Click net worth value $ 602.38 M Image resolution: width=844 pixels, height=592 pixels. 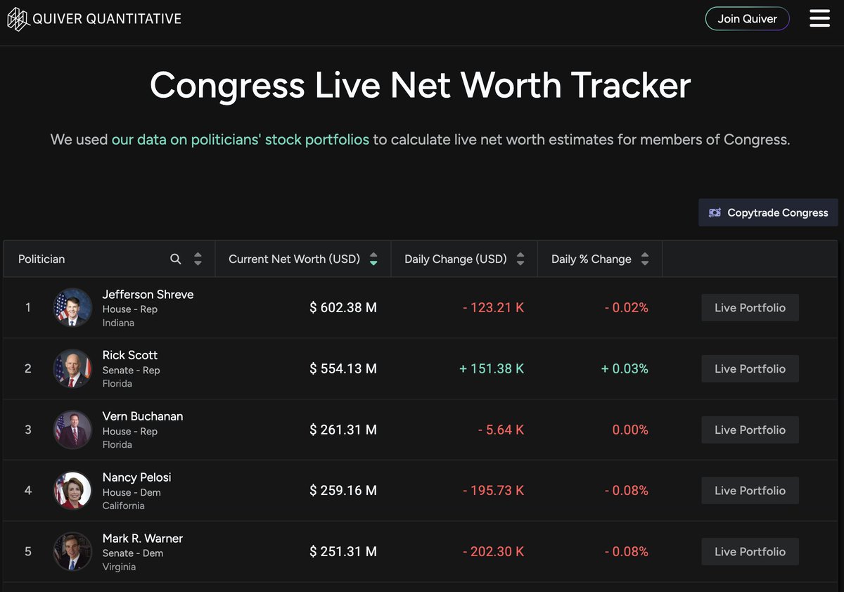pos(343,307)
